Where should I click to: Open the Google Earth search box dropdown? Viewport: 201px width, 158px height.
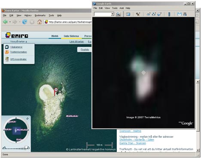tap(113, 14)
